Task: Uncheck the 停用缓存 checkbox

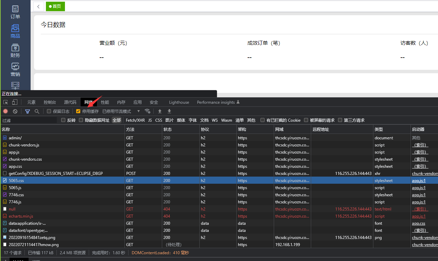Action: tap(78, 111)
